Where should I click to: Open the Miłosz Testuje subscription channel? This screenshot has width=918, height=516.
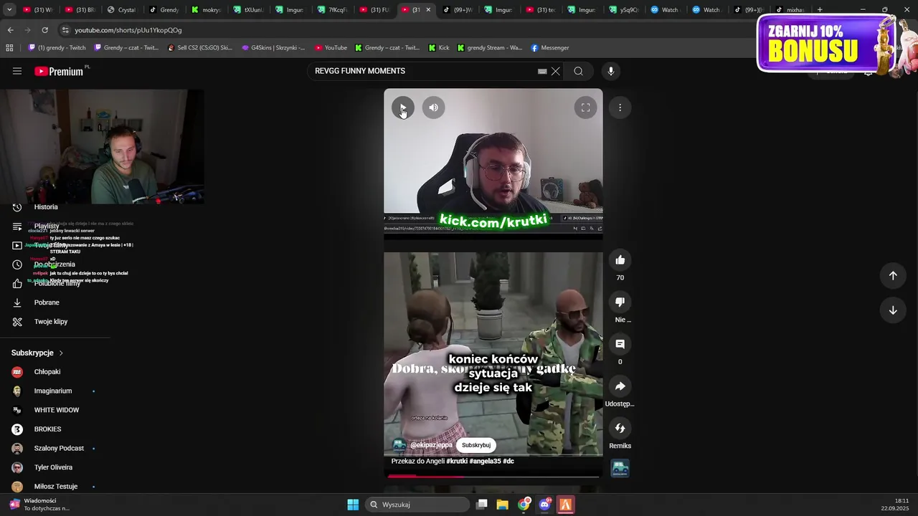[56, 487]
